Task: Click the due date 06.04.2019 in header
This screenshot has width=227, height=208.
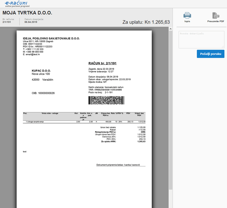Action: point(31,22)
